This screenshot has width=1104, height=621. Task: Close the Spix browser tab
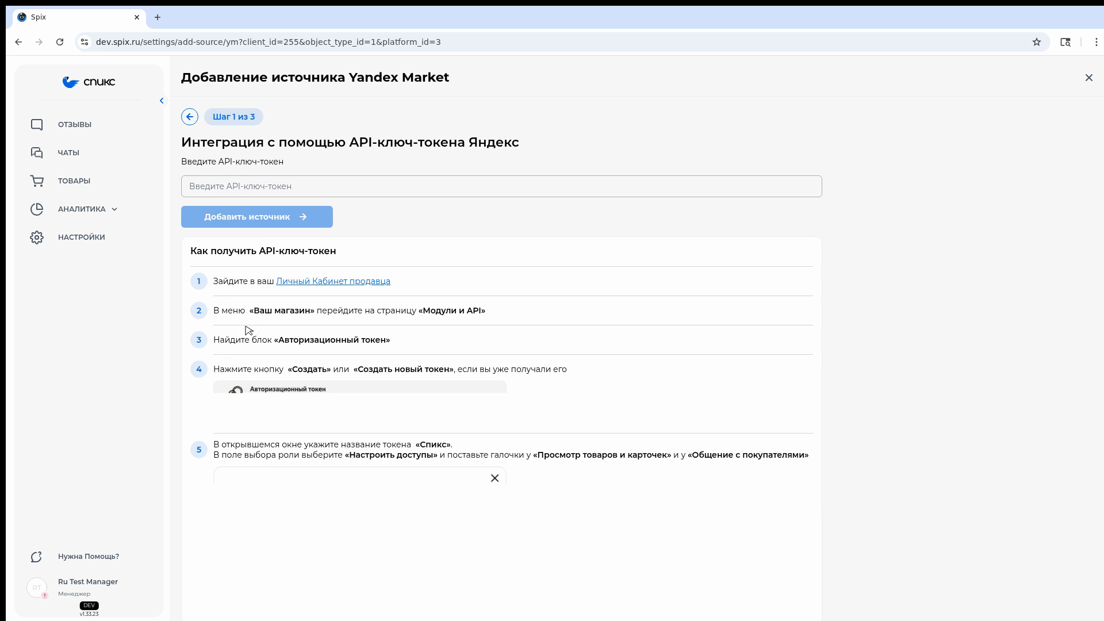137,17
